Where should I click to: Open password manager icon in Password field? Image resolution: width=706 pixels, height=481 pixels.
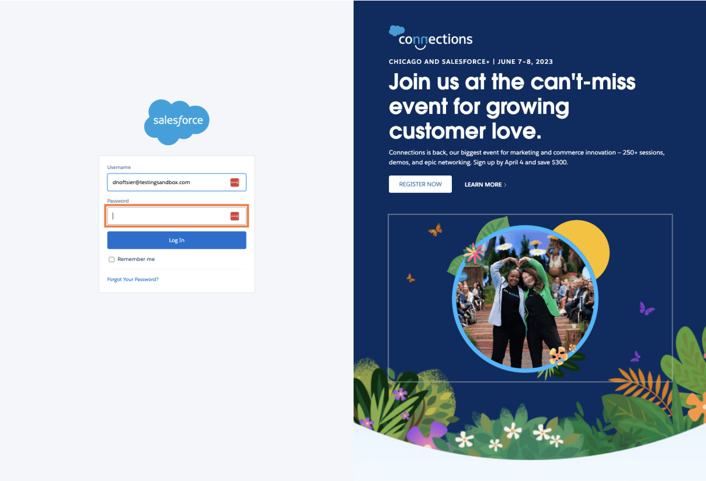point(234,216)
